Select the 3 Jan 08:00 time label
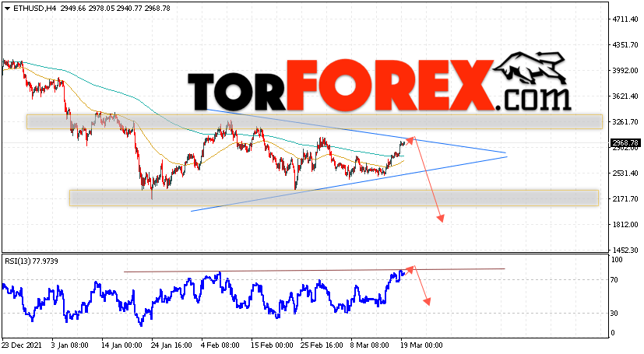The height and width of the screenshot is (354, 644). (69, 345)
